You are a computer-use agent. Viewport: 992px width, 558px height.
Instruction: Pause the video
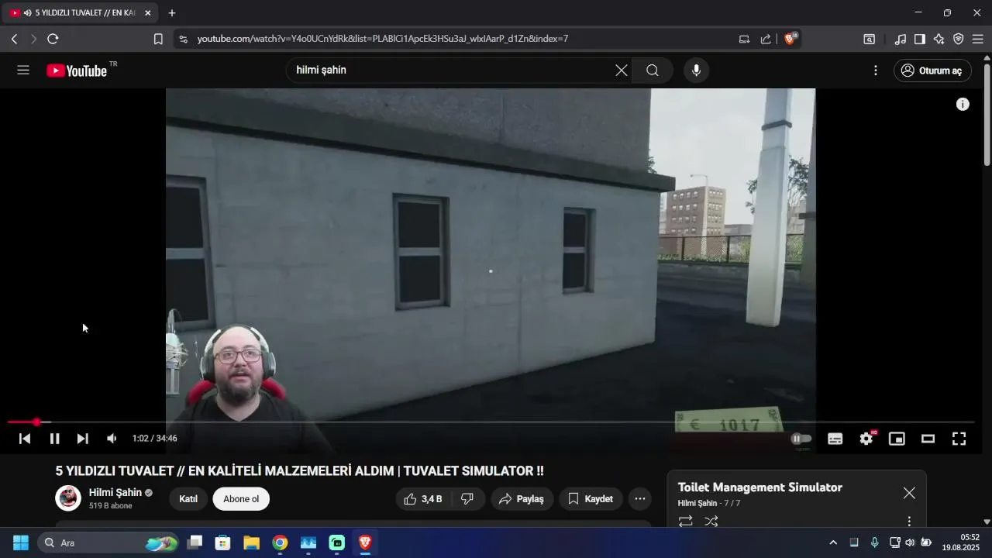54,439
